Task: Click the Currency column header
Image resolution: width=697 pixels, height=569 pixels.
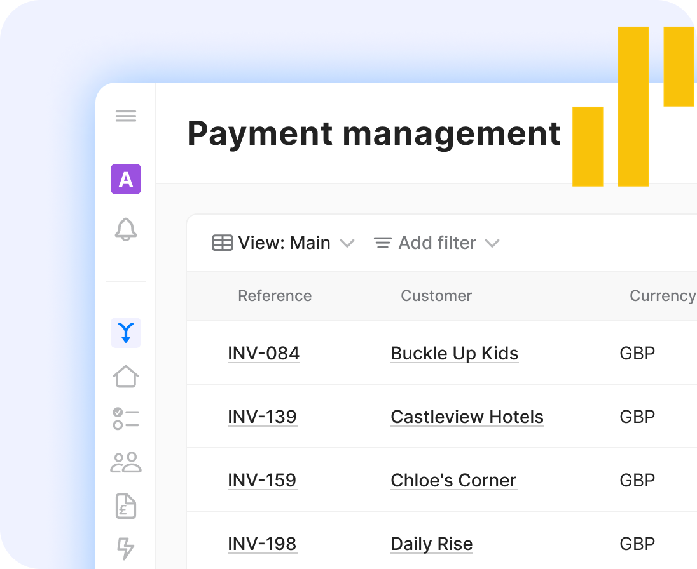Action: [661, 296]
